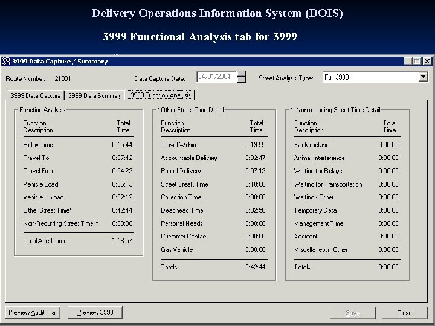Click the Other Street Time* label

48,211
